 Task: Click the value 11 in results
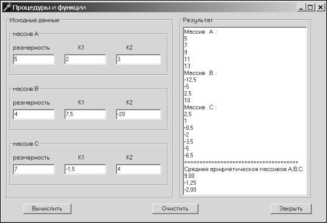[x=187, y=59]
